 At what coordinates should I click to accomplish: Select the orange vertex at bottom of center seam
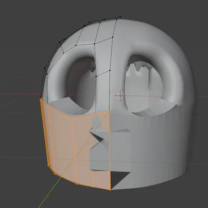coord(111,190)
